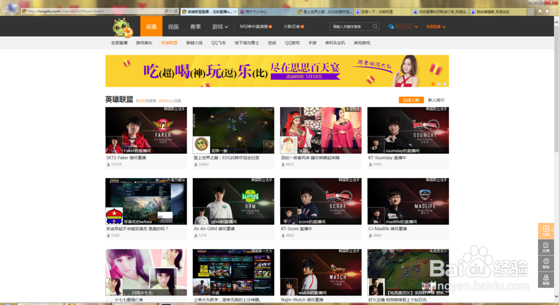Screen dimensions: 559x305
Task: Click the 龙珠一套 streamer round avatar
Action: [201, 145]
